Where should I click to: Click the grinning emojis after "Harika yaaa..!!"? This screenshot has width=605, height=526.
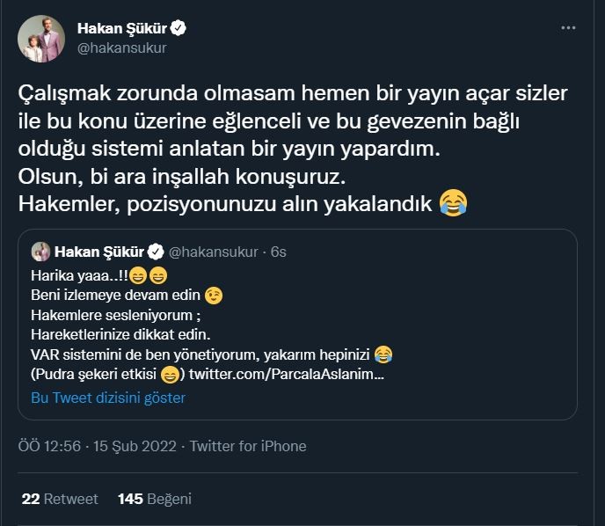click(147, 275)
